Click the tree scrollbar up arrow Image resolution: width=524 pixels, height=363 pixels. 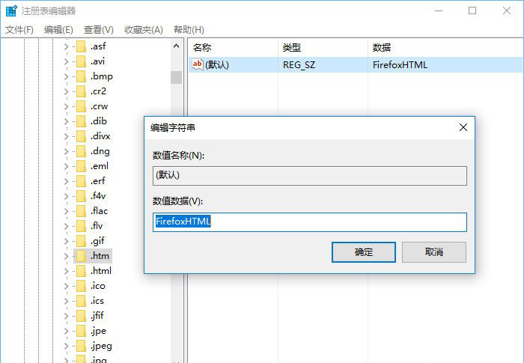point(177,46)
